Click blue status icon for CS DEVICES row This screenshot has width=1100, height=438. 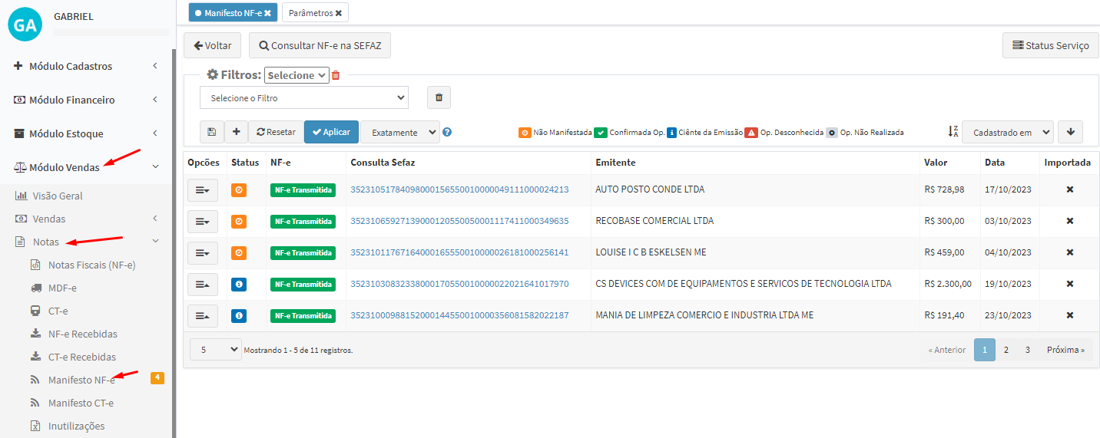[239, 284]
